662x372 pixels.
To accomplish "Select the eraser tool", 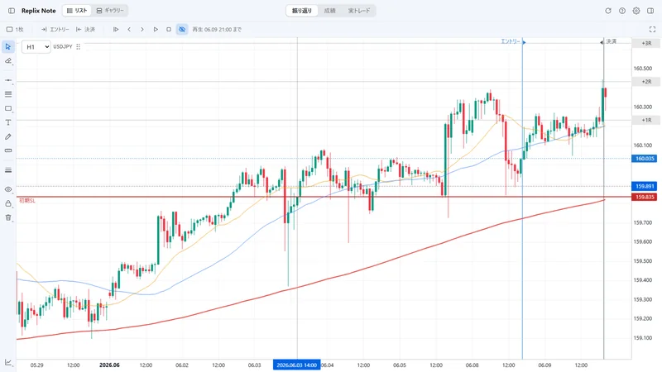I will 8,60.
